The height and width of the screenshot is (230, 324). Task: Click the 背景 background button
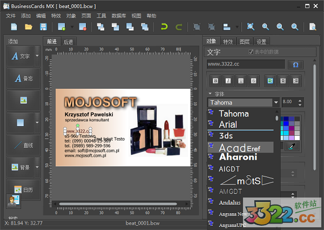tap(21, 167)
